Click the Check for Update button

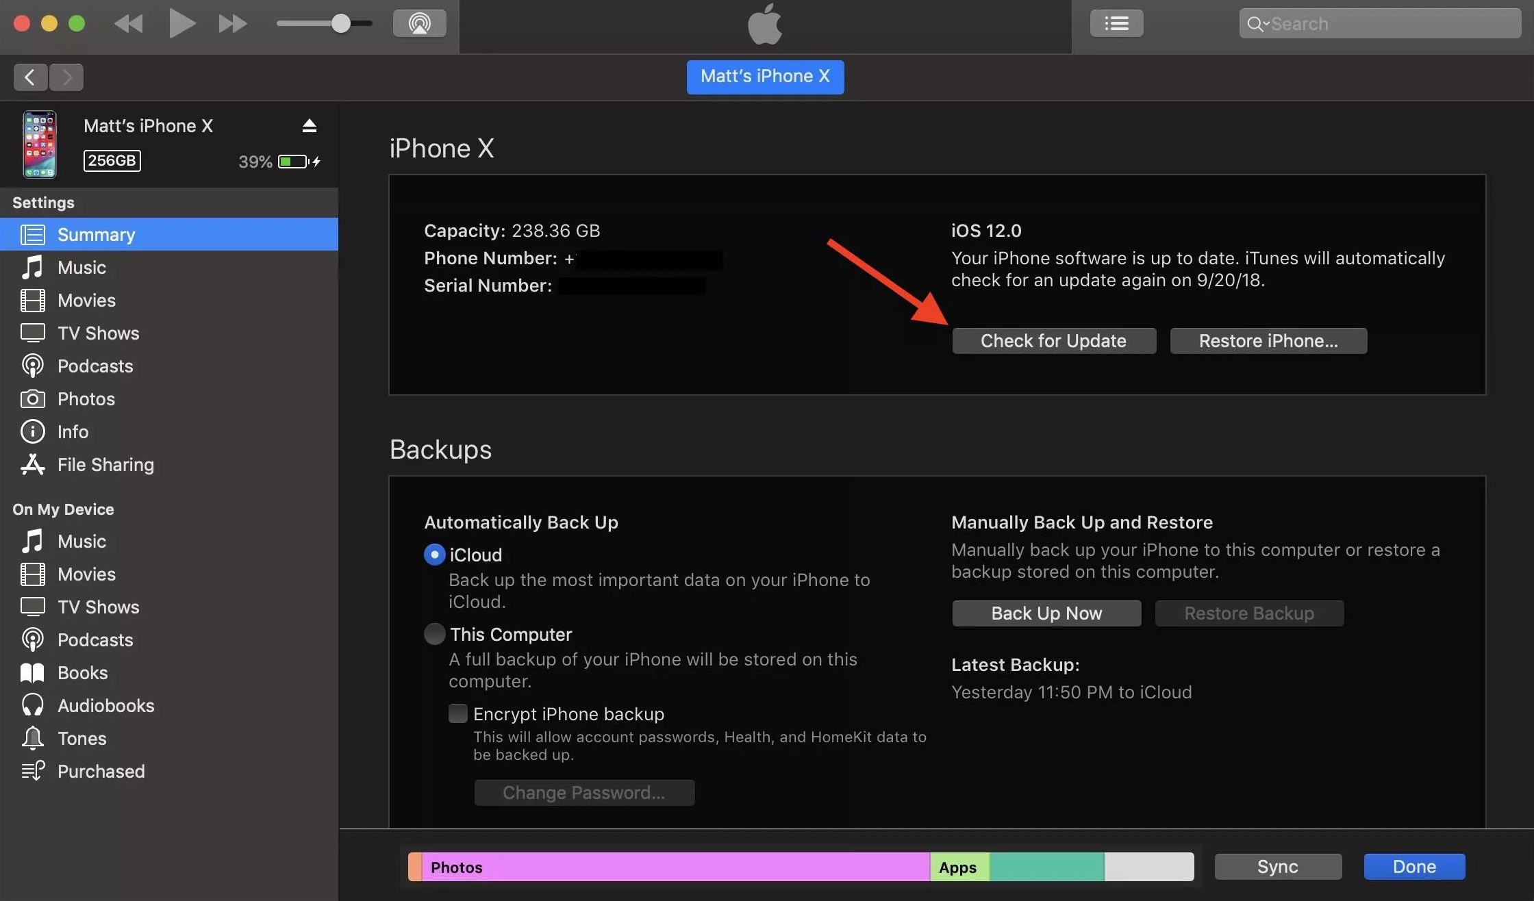coord(1054,341)
